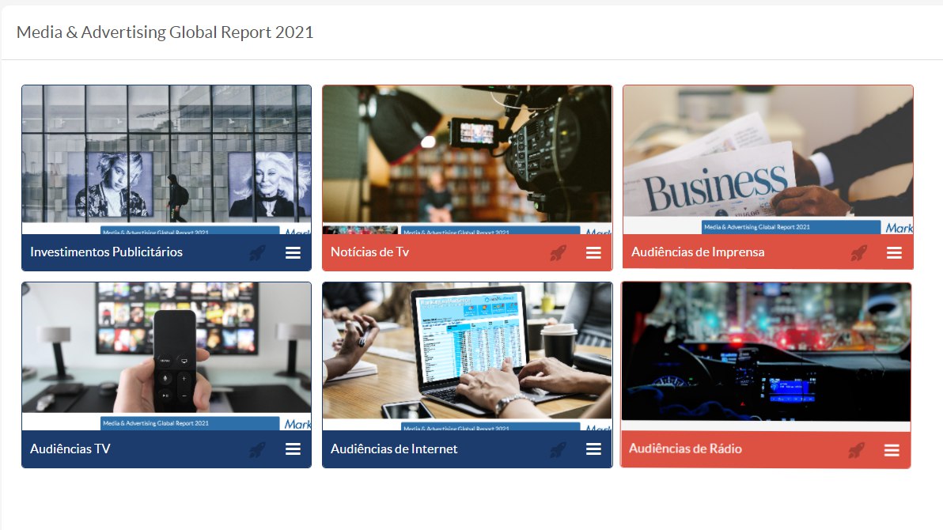Expand menu on Audiências de Internet card
The image size is (943, 530).
coord(593,449)
